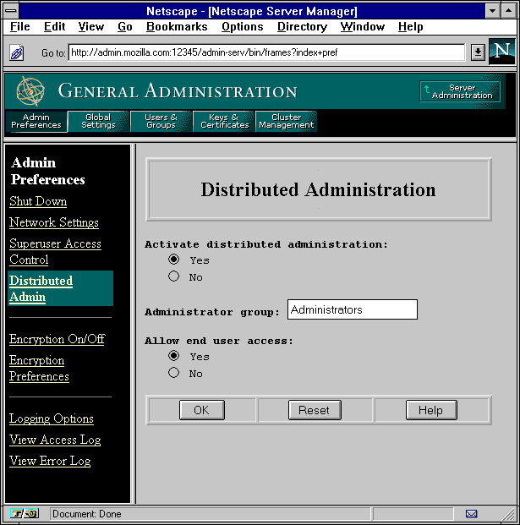The image size is (520, 525).
Task: Open the Cluster Management section
Action: 286,121
